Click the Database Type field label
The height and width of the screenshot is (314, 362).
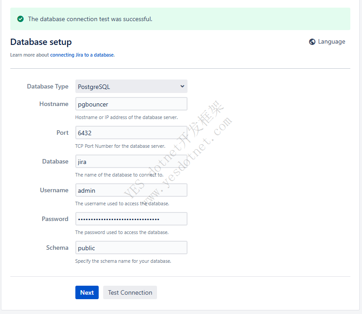point(48,86)
